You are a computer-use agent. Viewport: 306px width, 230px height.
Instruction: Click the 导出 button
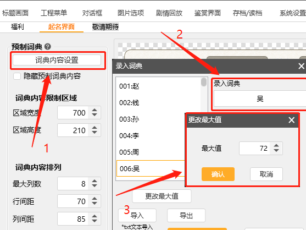(x=186, y=215)
